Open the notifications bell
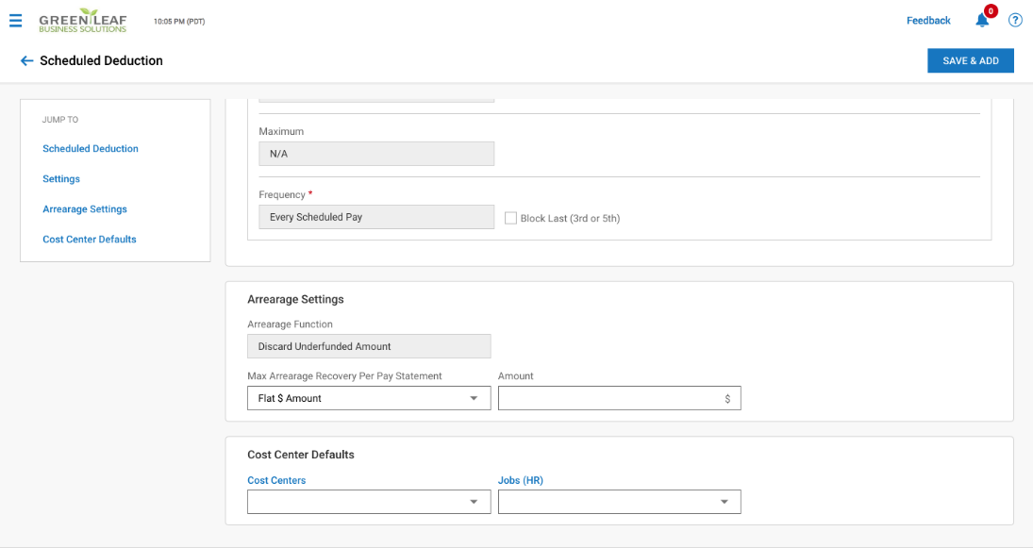Screen dimensions: 1033x548 [982, 21]
